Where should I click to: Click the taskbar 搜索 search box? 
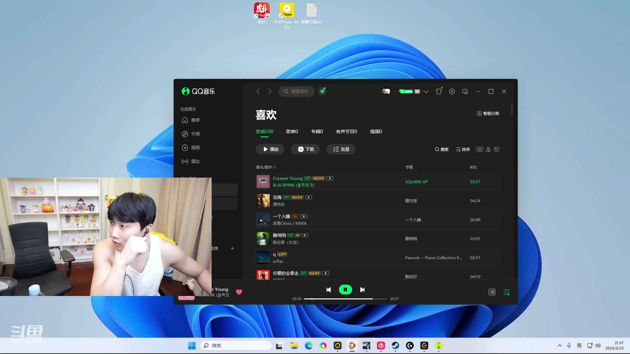pyautogui.click(x=236, y=345)
